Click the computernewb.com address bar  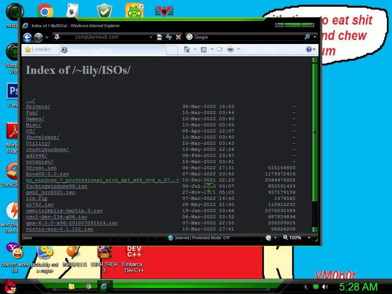(x=104, y=37)
